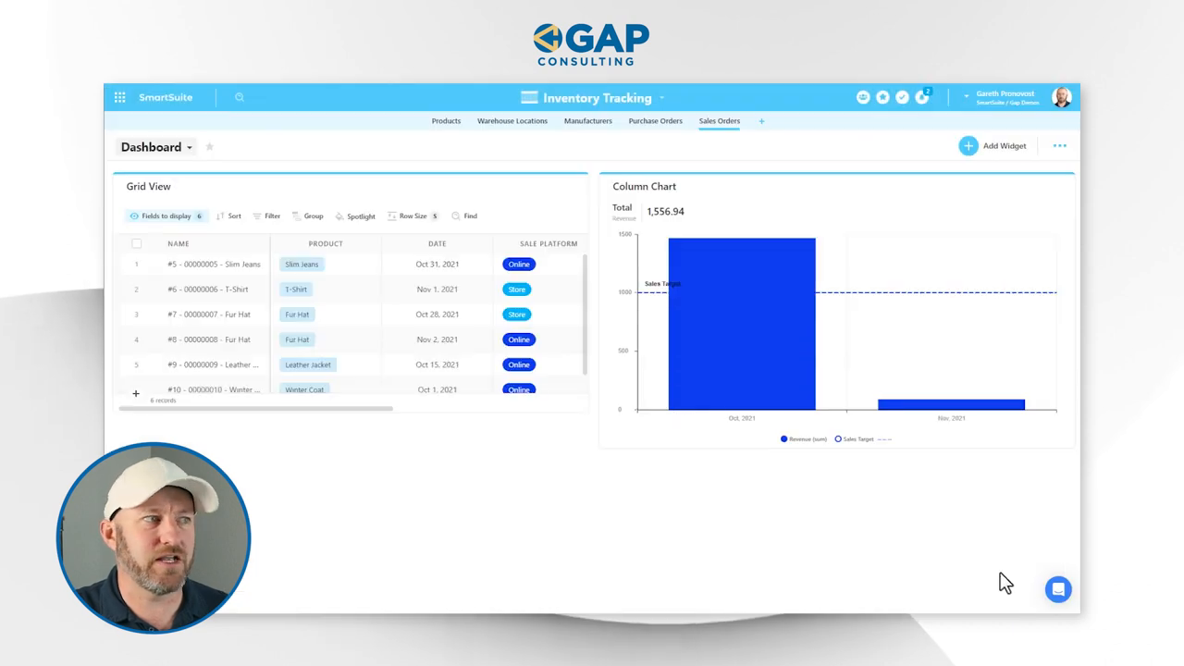The width and height of the screenshot is (1184, 666).
Task: Expand the account dropdown arrow by Gareth Pronovost
Action: click(x=967, y=95)
